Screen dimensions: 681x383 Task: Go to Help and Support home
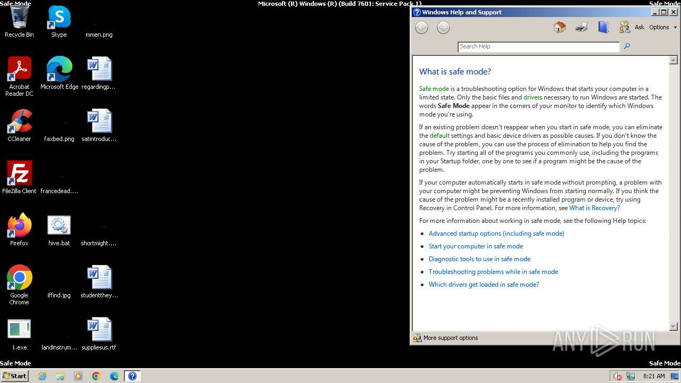point(559,27)
